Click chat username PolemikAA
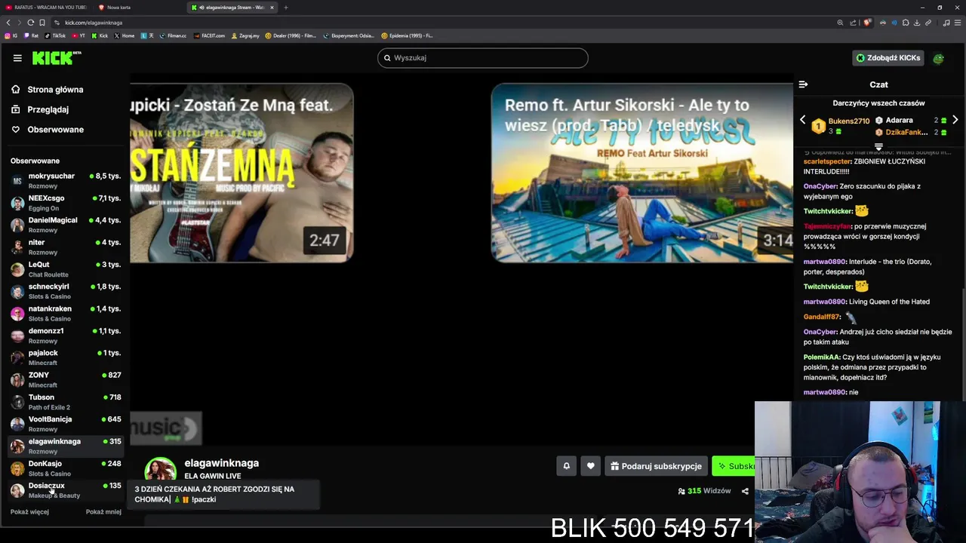 click(x=822, y=357)
